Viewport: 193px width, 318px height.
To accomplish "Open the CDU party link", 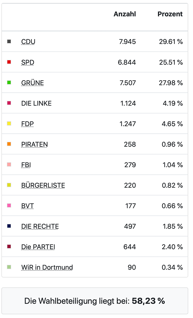I will tap(28, 42).
